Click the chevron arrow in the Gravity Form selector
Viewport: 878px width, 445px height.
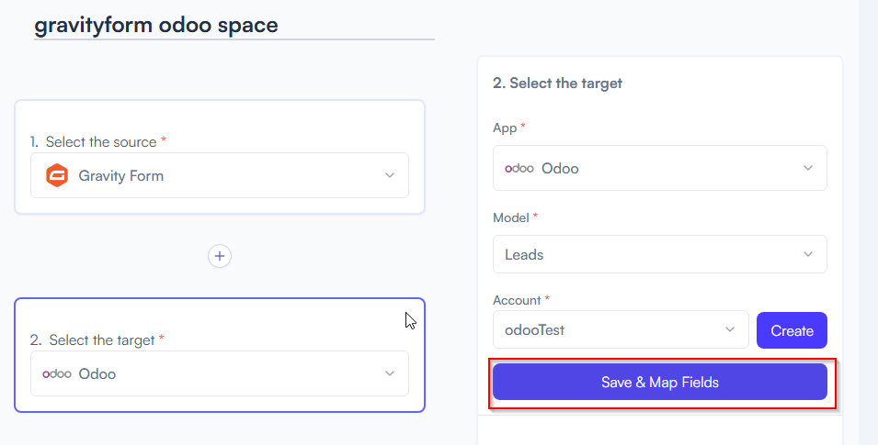390,175
